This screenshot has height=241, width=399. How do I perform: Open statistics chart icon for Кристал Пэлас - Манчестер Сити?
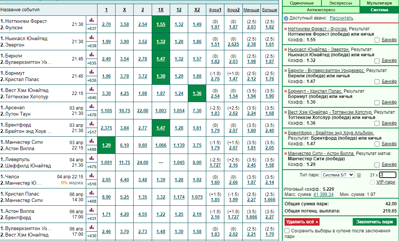point(91,193)
